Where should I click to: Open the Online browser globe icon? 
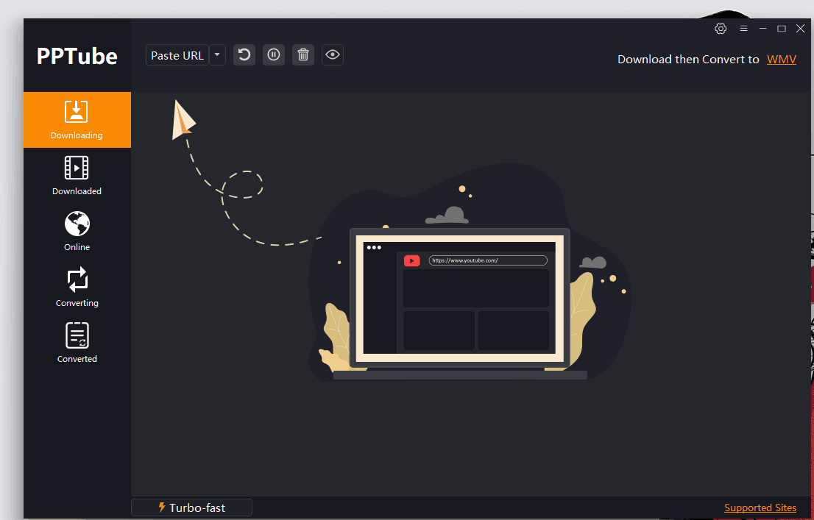point(77,232)
